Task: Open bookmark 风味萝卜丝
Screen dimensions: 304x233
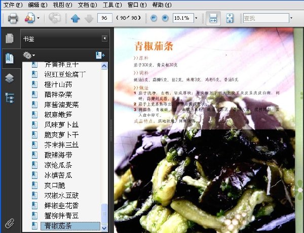Action: pos(61,125)
